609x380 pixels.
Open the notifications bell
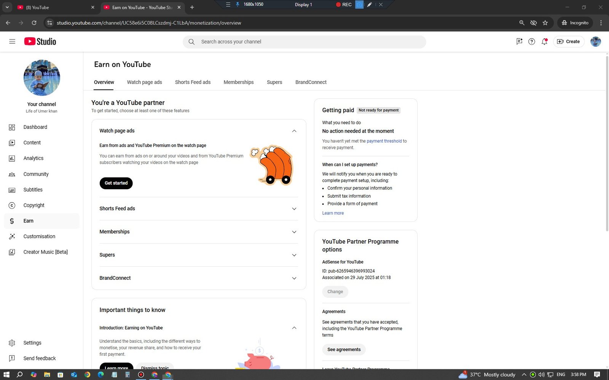pos(544,41)
